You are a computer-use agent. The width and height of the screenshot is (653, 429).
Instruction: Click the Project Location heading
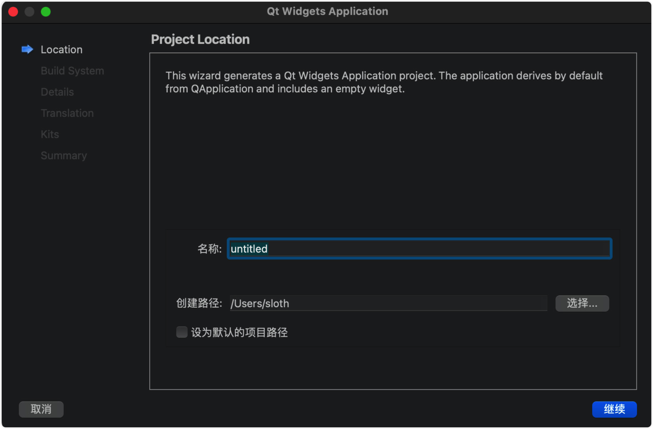point(200,39)
